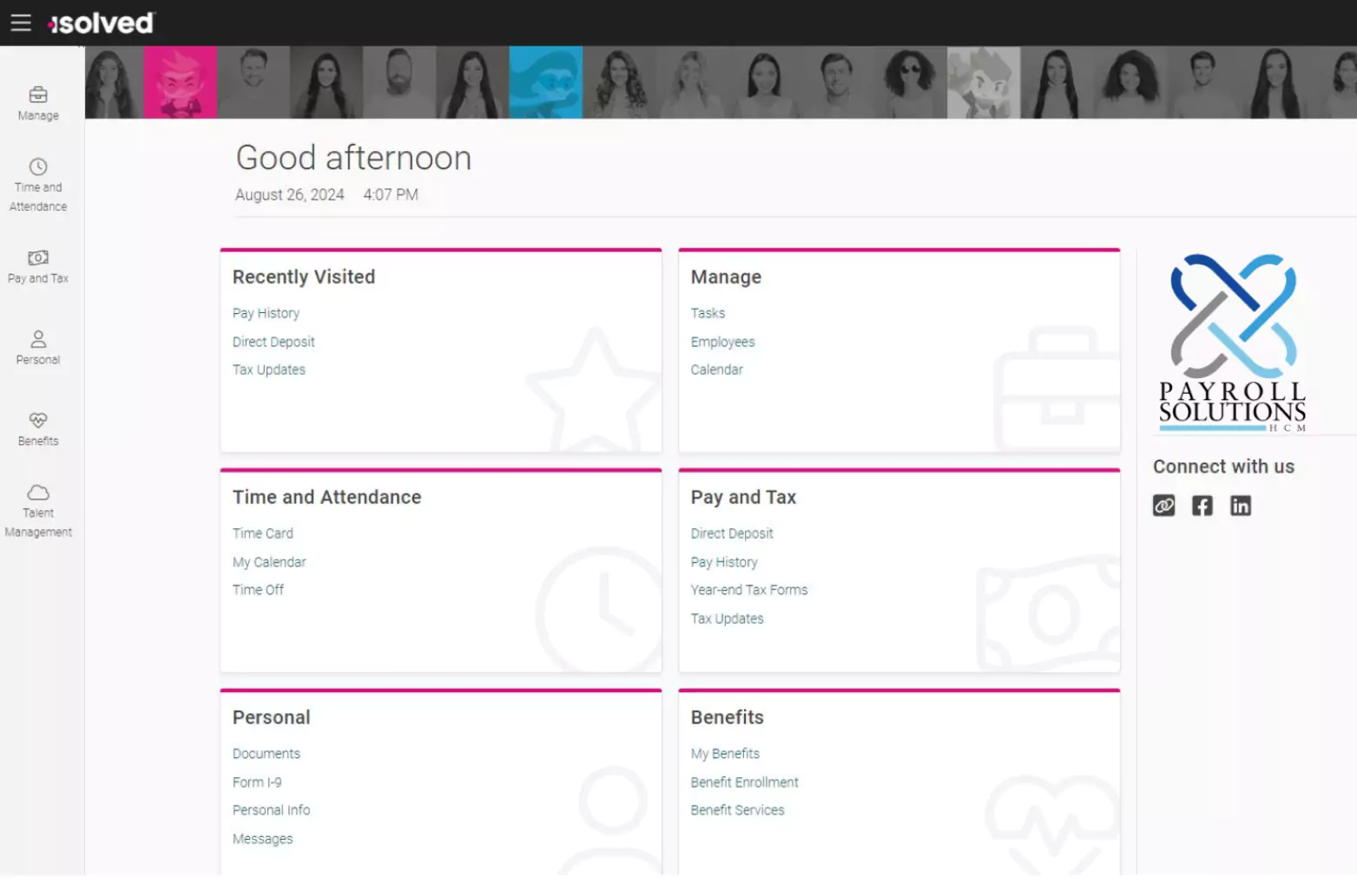The width and height of the screenshot is (1357, 883).
Task: Click the isolved logo in header
Action: pos(102,23)
